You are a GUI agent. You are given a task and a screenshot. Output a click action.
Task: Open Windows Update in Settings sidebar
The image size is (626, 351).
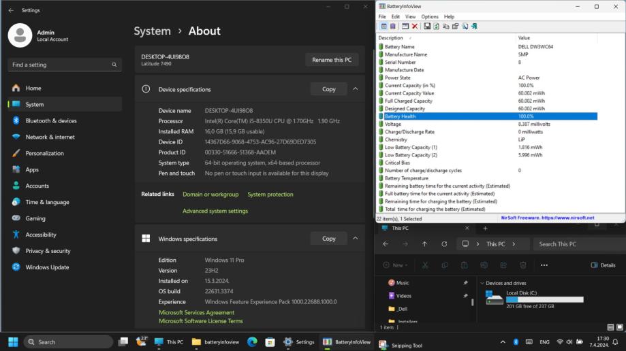point(47,267)
